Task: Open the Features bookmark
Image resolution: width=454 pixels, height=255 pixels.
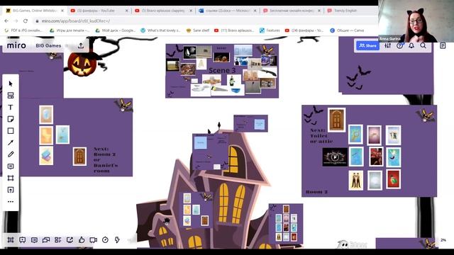Action: point(270,30)
